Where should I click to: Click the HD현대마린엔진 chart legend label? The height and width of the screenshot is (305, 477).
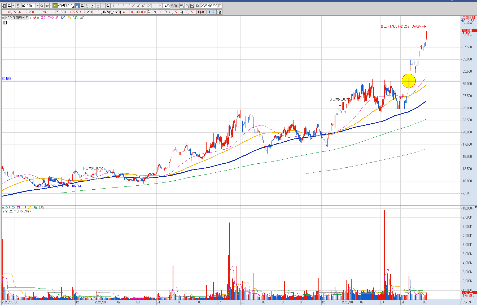point(17,18)
